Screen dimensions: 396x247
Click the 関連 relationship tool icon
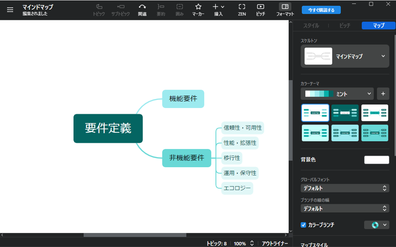(142, 7)
